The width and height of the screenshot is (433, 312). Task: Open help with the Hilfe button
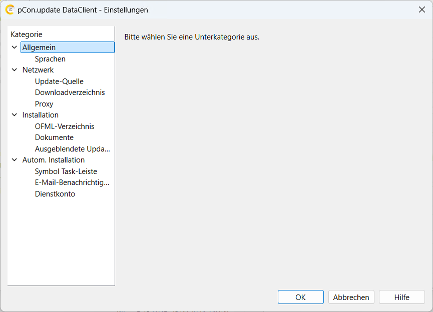pos(402,297)
